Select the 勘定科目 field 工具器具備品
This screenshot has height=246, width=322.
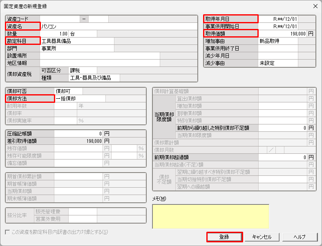77,41
